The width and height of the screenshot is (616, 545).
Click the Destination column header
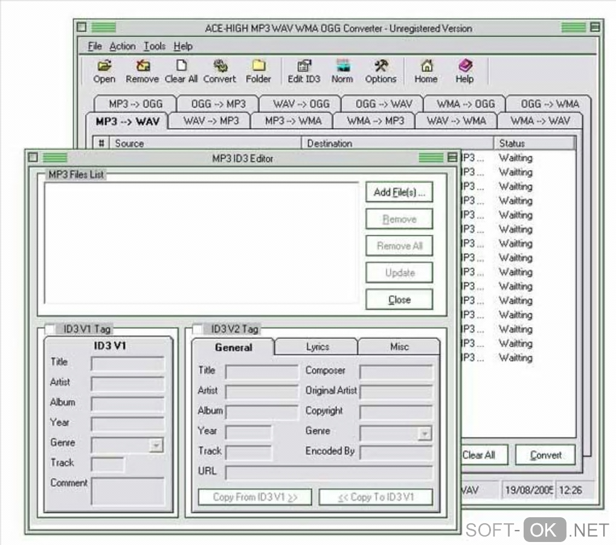[x=397, y=143]
